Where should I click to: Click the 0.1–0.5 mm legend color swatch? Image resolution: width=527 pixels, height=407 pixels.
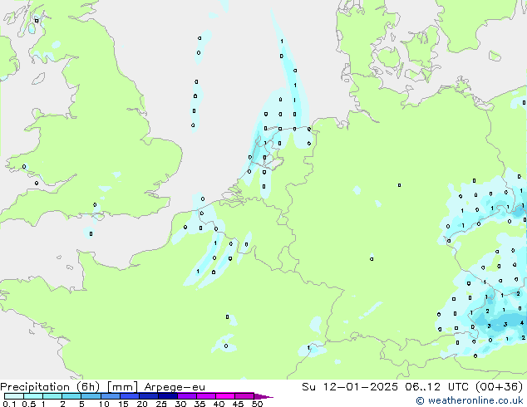tap(14, 396)
